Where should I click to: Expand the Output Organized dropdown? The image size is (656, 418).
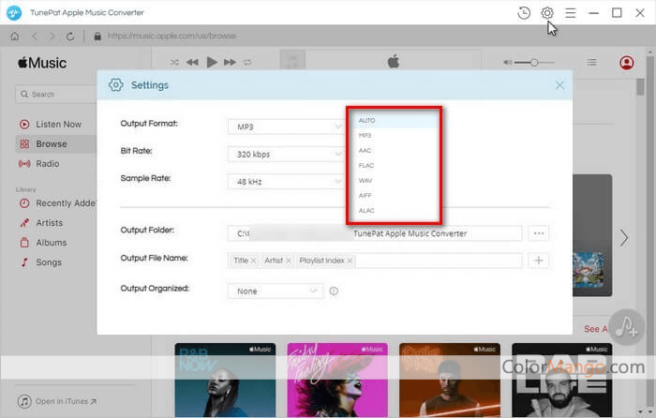(x=276, y=291)
